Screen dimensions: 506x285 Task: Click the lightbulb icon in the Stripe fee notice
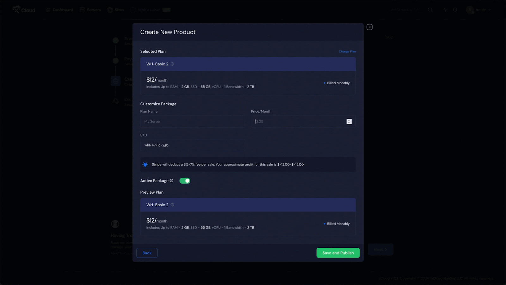click(x=145, y=164)
